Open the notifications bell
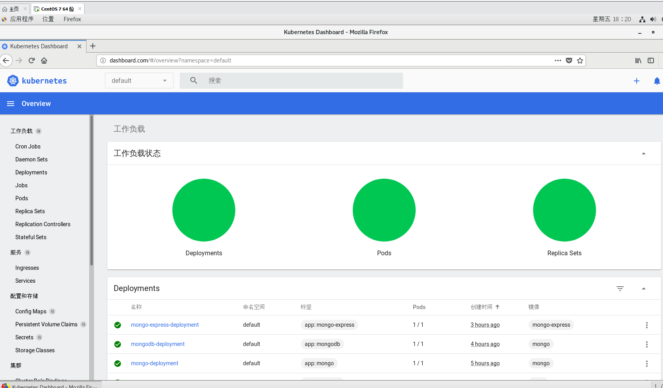 (x=657, y=81)
